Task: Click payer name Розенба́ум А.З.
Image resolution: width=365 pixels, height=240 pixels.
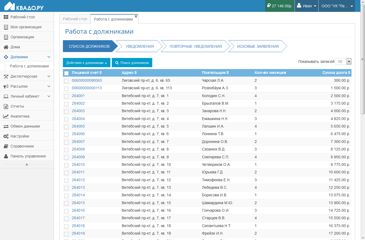Action: point(215,88)
